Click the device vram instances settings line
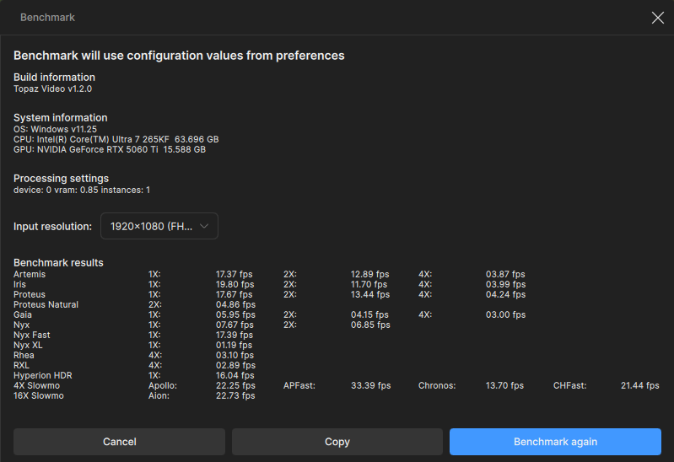Screen dimensions: 674x462 click(x=81, y=190)
